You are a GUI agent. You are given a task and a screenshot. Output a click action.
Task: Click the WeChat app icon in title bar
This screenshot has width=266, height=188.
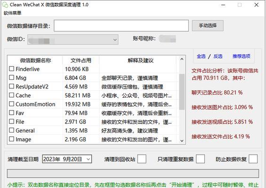pyautogui.click(x=5, y=5)
